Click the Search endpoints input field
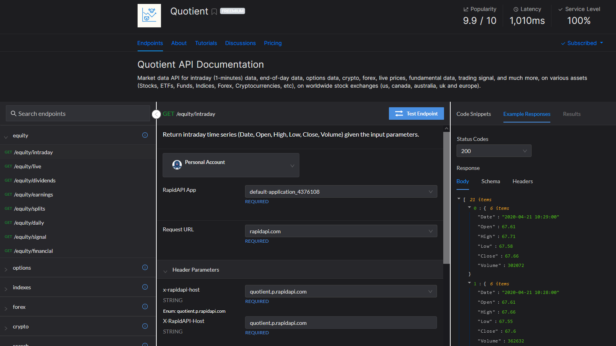 click(x=78, y=114)
